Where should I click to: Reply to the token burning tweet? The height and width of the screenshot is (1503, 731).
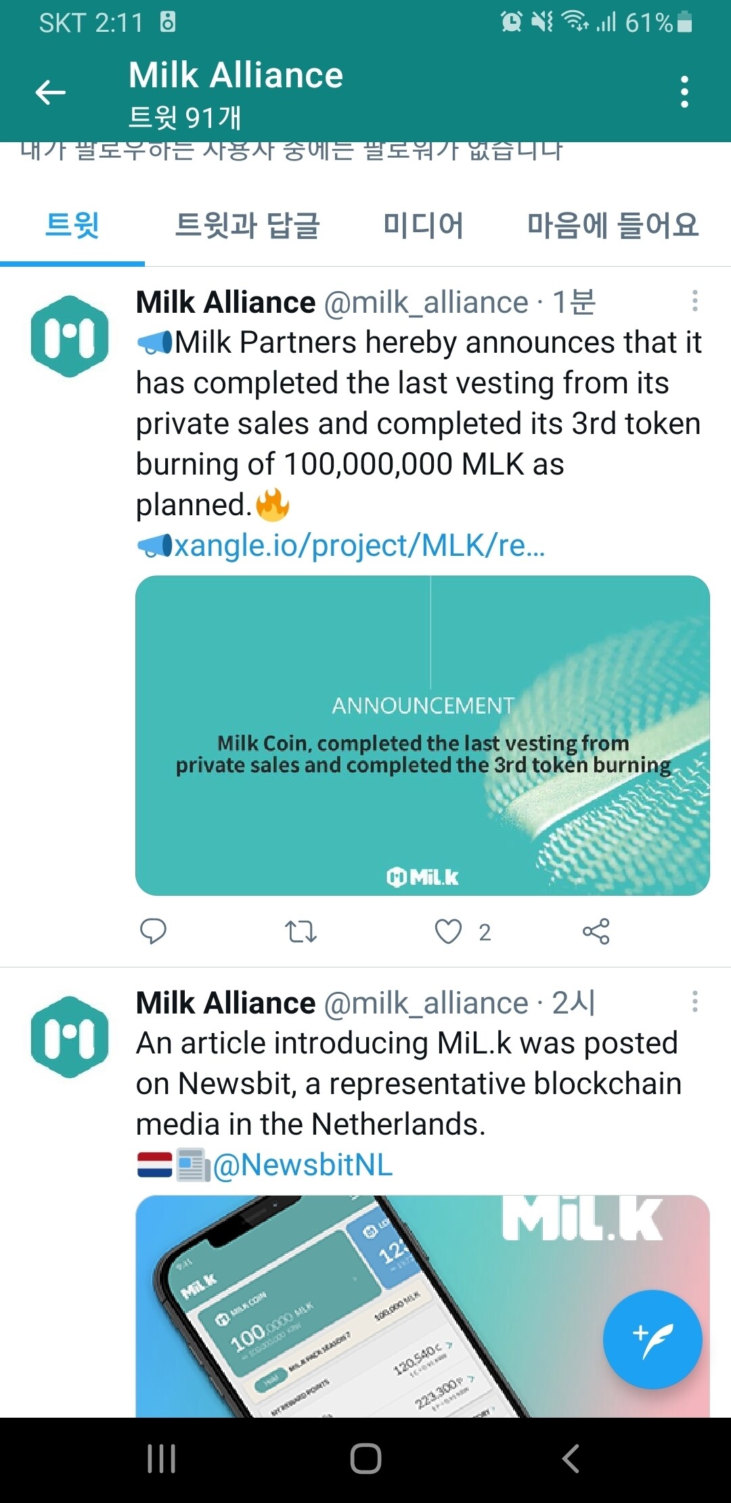click(x=153, y=932)
